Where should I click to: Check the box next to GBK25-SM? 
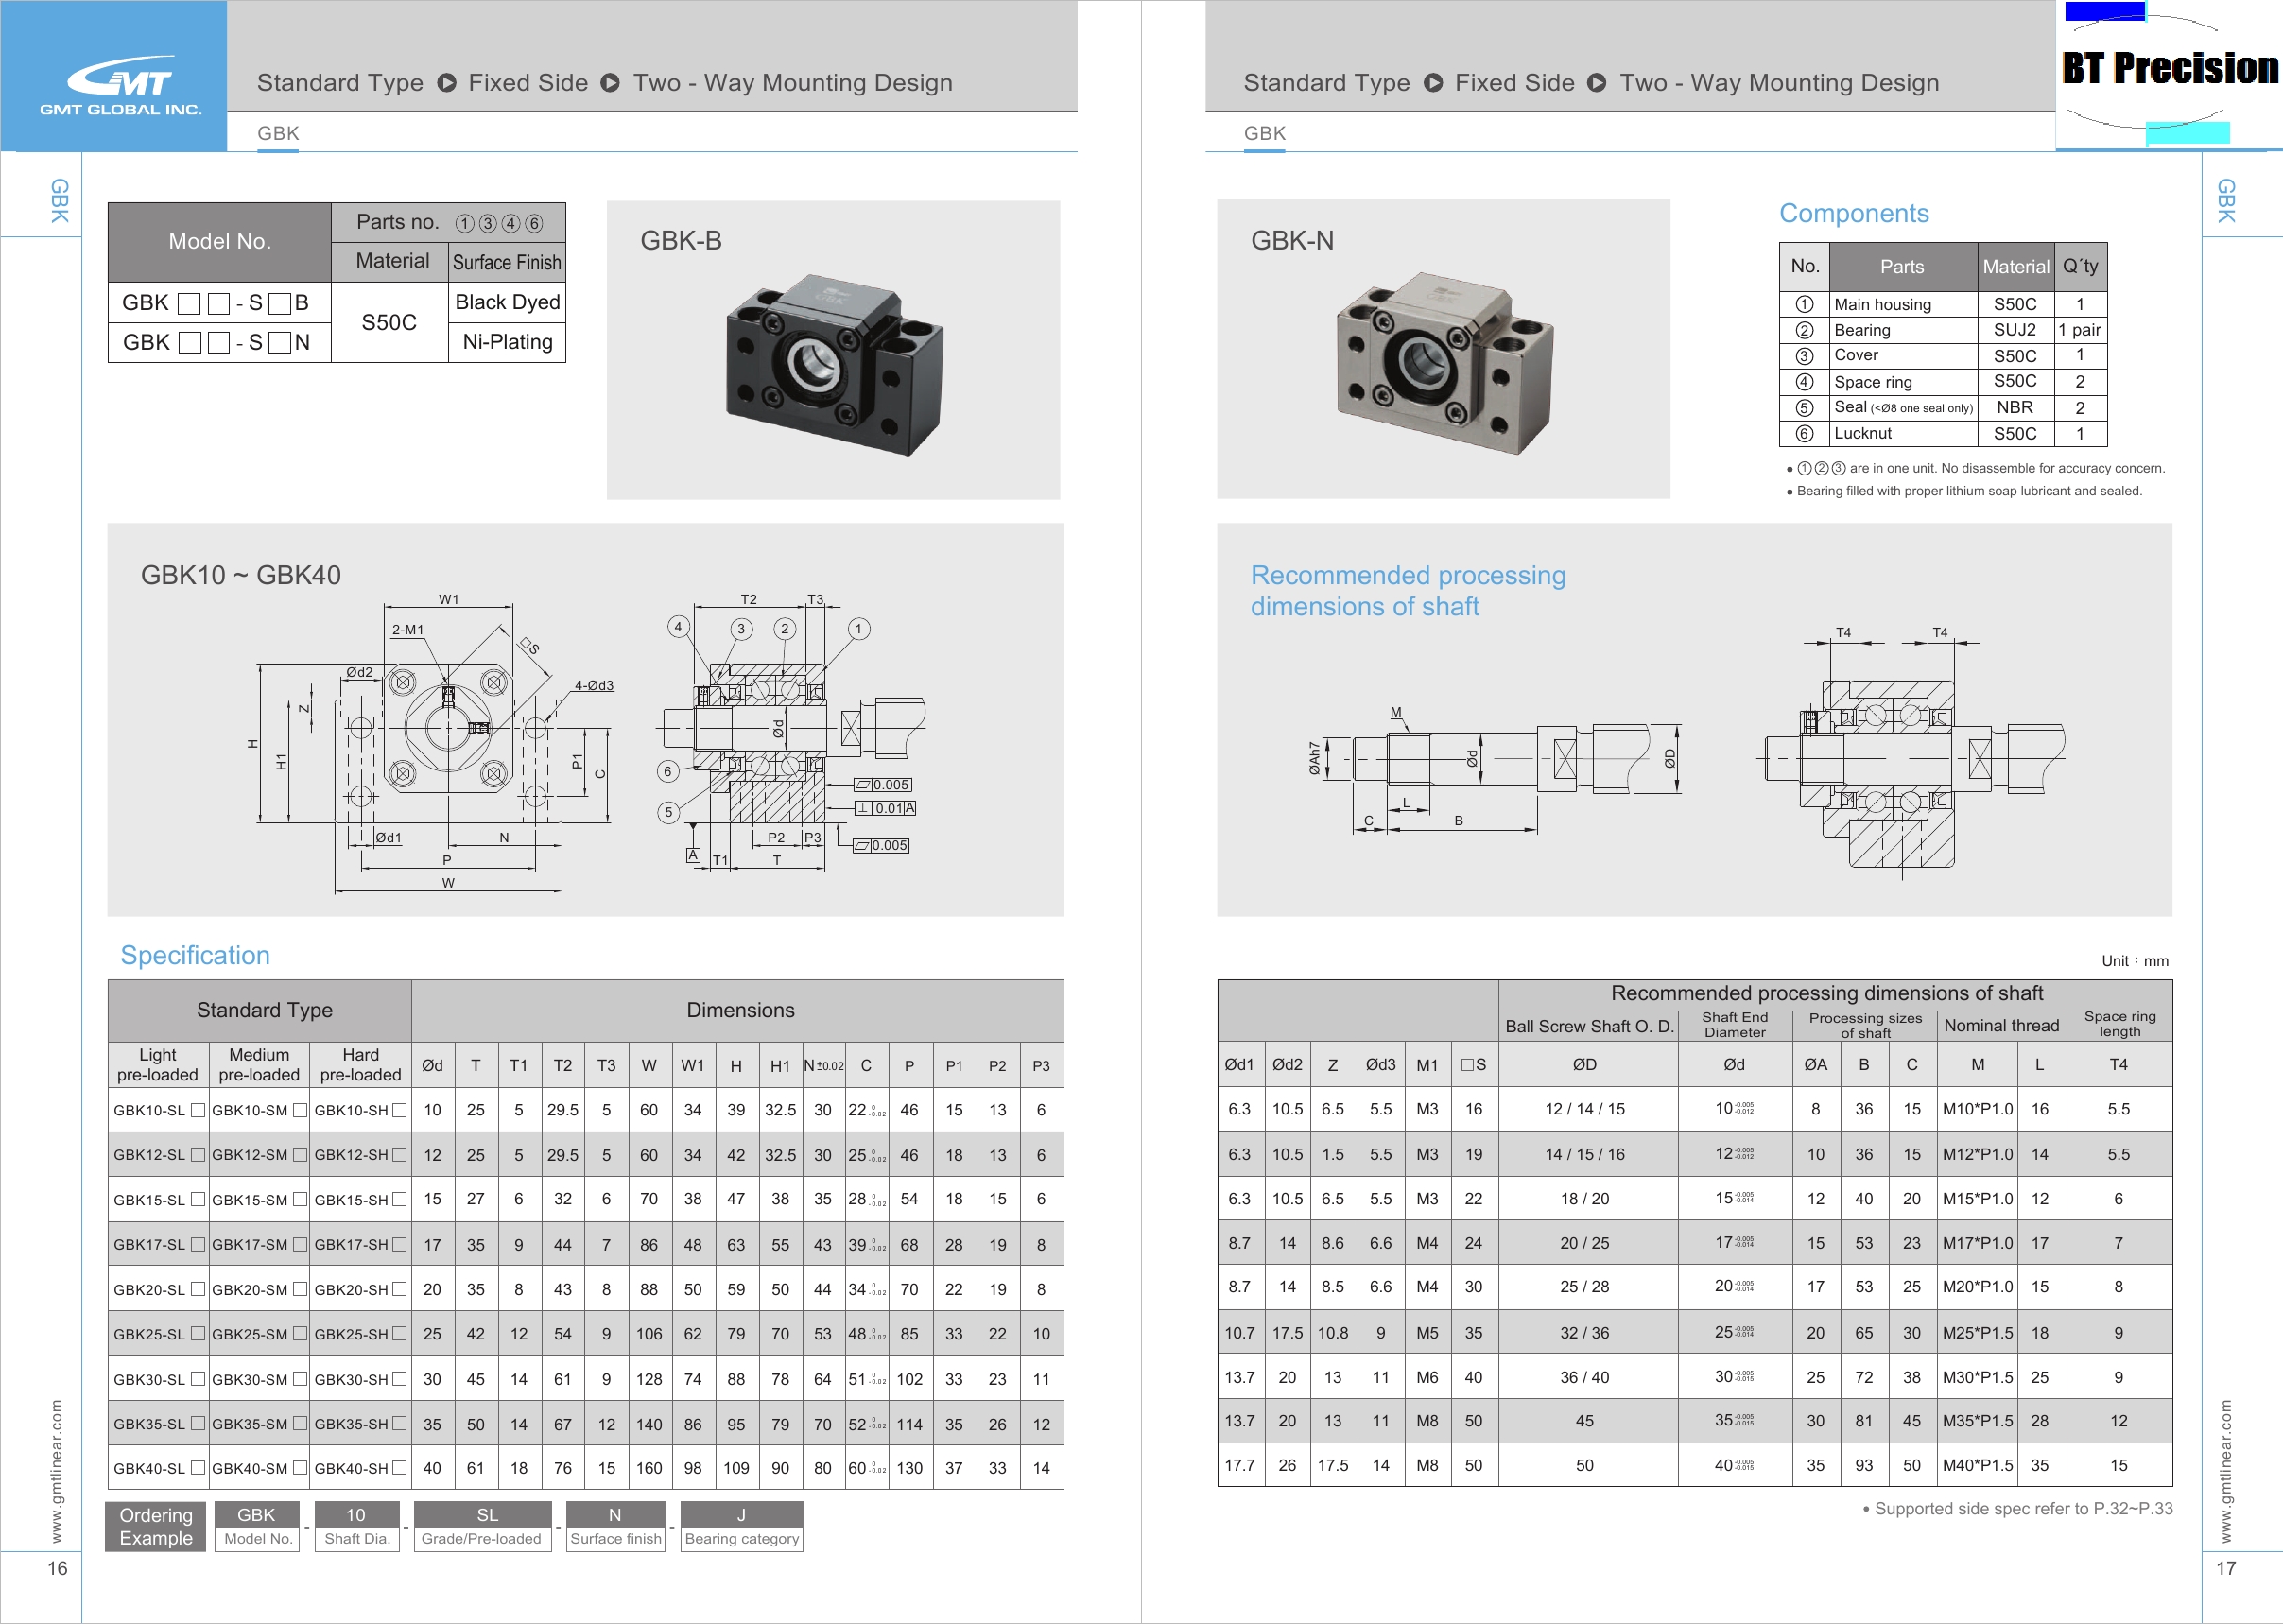(x=300, y=1334)
